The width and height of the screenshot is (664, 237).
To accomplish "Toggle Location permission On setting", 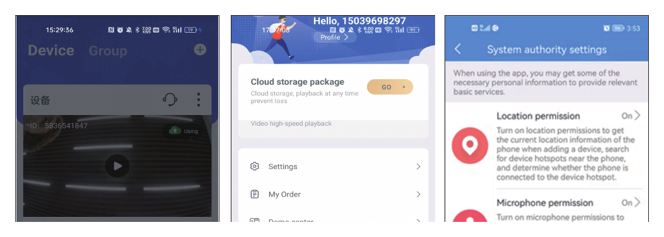I will pyautogui.click(x=631, y=116).
